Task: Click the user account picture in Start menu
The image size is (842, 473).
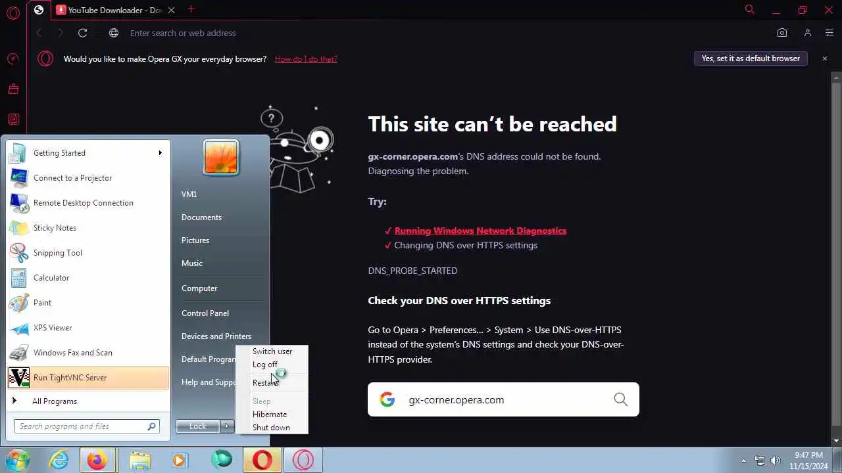Action: click(220, 157)
